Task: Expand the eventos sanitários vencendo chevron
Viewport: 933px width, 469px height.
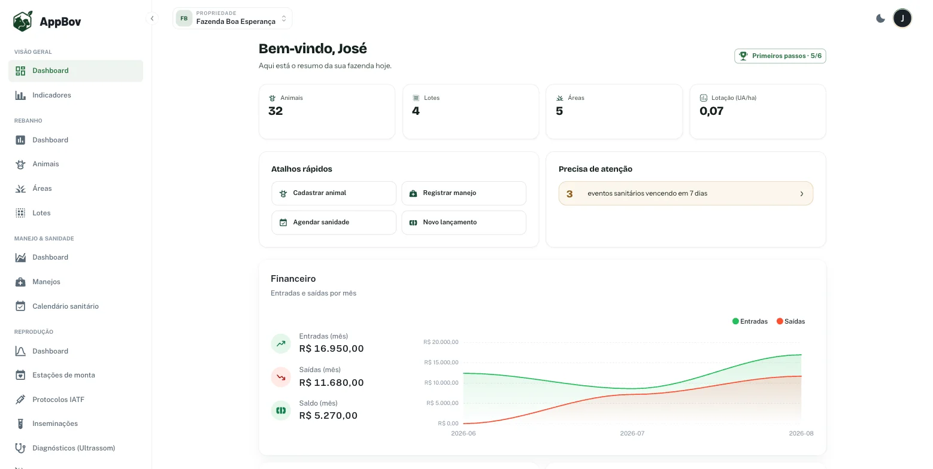Action: point(802,194)
